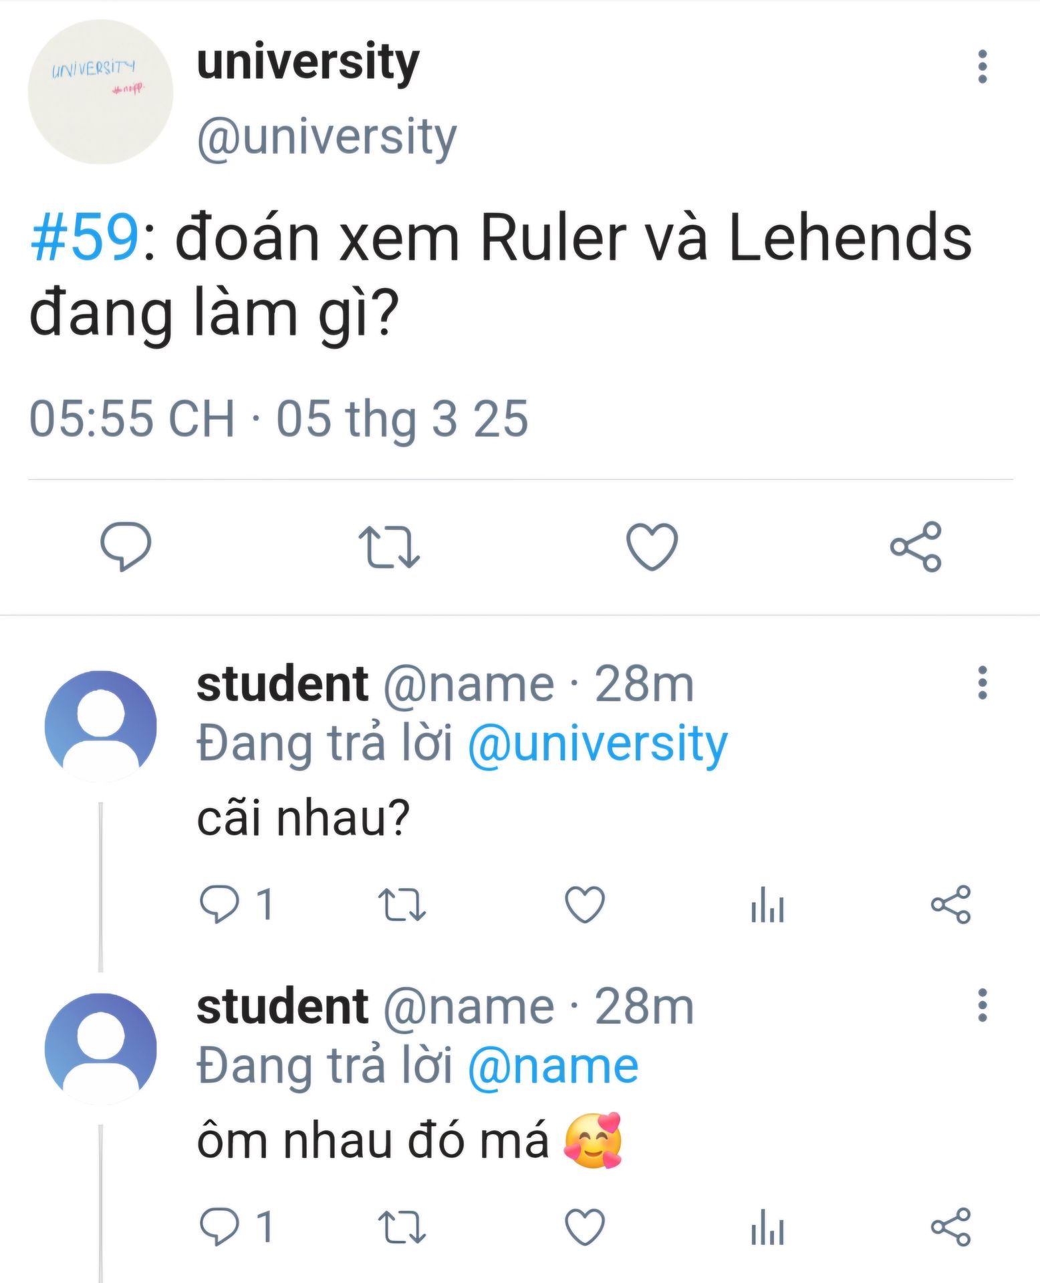Reply to the main university tweet

pyautogui.click(x=126, y=546)
